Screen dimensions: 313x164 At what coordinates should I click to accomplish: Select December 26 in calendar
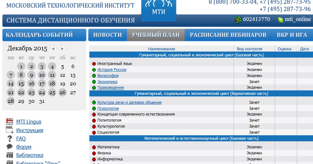63,92
